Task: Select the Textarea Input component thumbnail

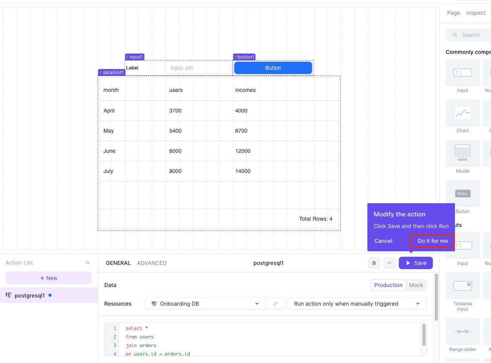Action: tap(463, 286)
